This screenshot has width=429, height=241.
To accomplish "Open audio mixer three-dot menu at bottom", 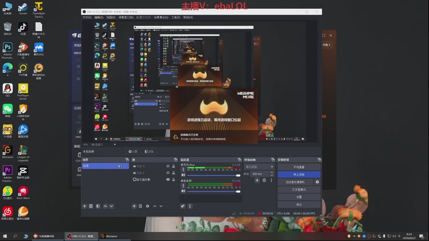I will [190, 206].
